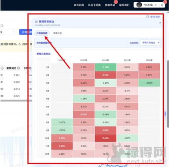Viewport: 169px width, 167px height.
Task: Click the September 2024 heatmap cell
Action: coord(106,130)
